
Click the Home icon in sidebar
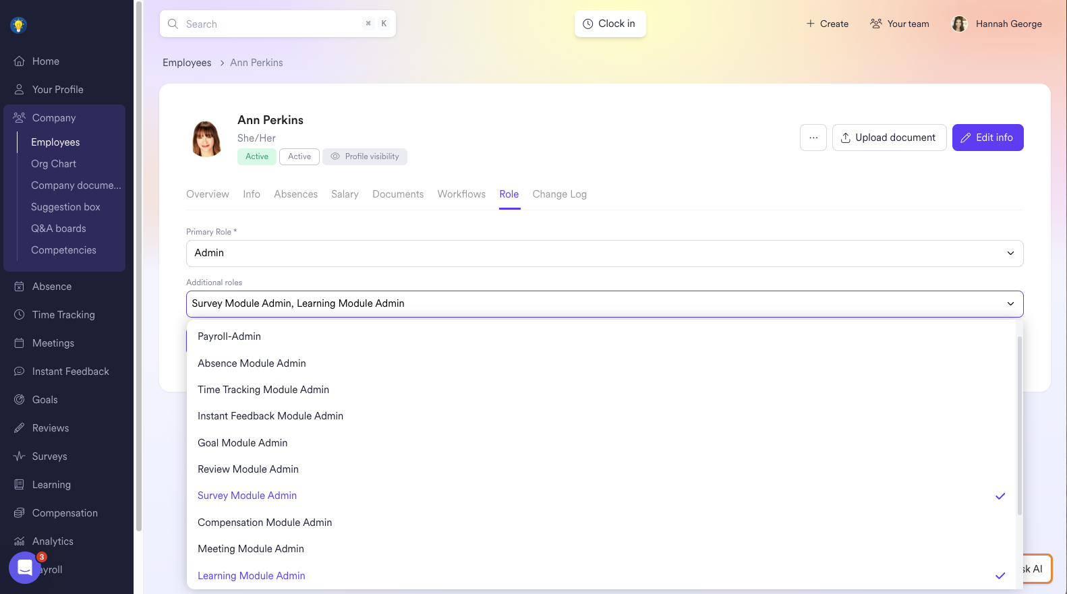[x=19, y=61]
